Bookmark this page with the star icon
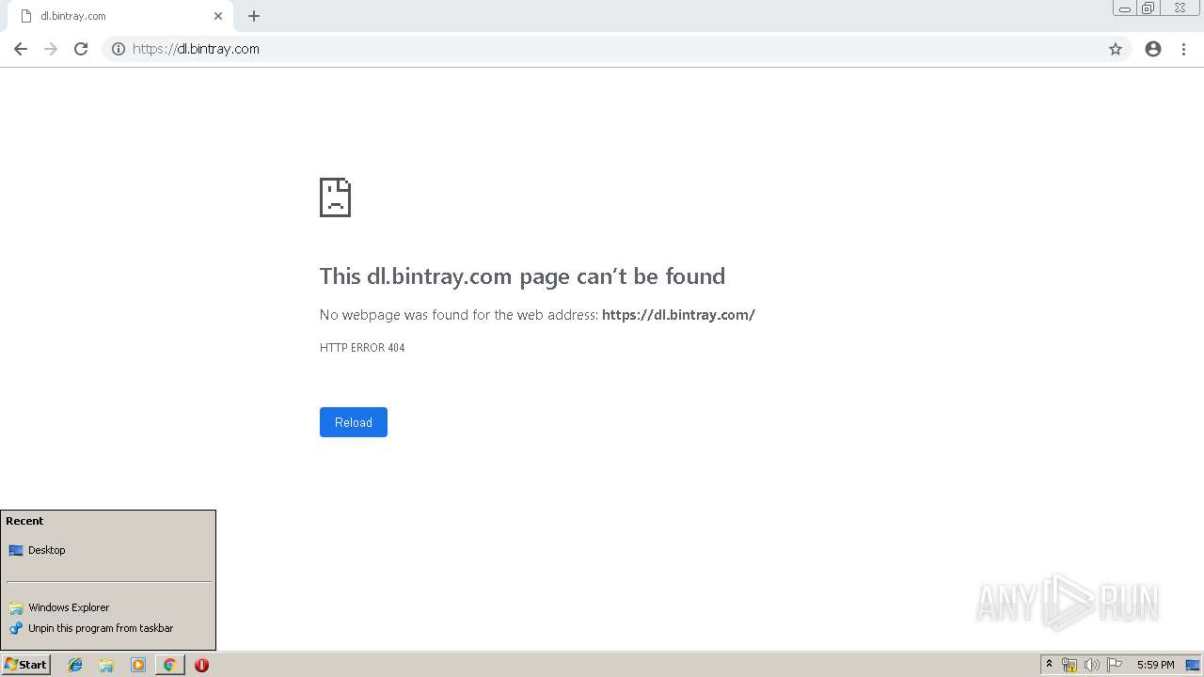1204x677 pixels. pyautogui.click(x=1116, y=49)
